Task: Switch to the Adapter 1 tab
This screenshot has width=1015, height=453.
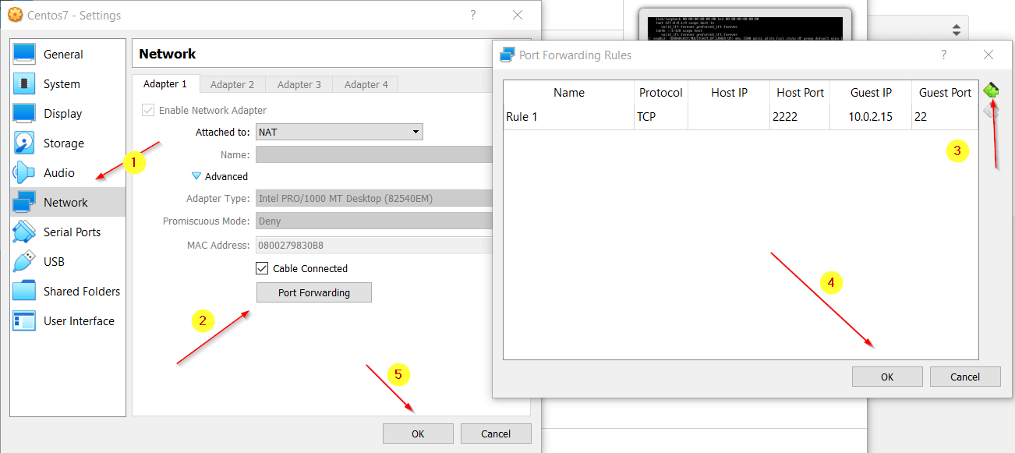Action: 166,83
